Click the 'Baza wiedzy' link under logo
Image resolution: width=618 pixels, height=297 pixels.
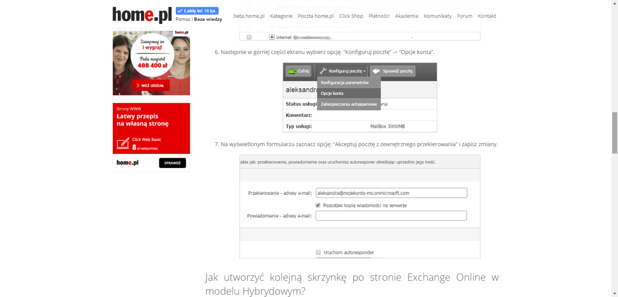coord(208,19)
